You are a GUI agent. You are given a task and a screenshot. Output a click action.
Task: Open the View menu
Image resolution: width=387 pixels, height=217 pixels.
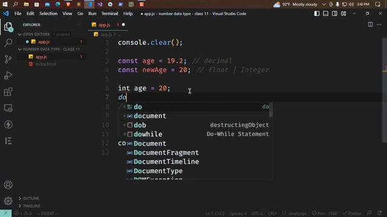coord(67,13)
